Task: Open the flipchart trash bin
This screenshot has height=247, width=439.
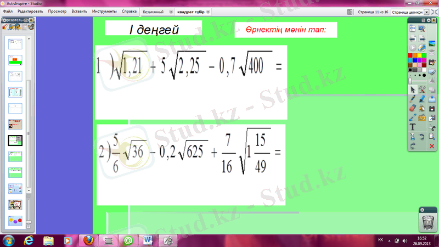Action: [x=428, y=221]
